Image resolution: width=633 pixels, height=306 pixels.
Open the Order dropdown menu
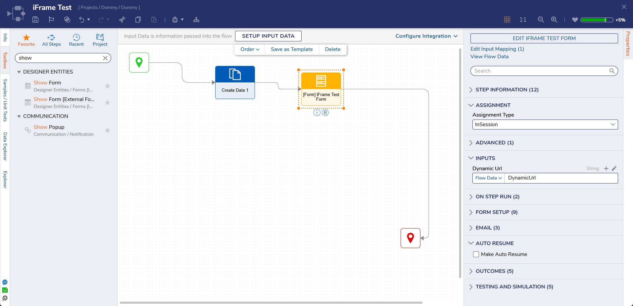pos(250,49)
